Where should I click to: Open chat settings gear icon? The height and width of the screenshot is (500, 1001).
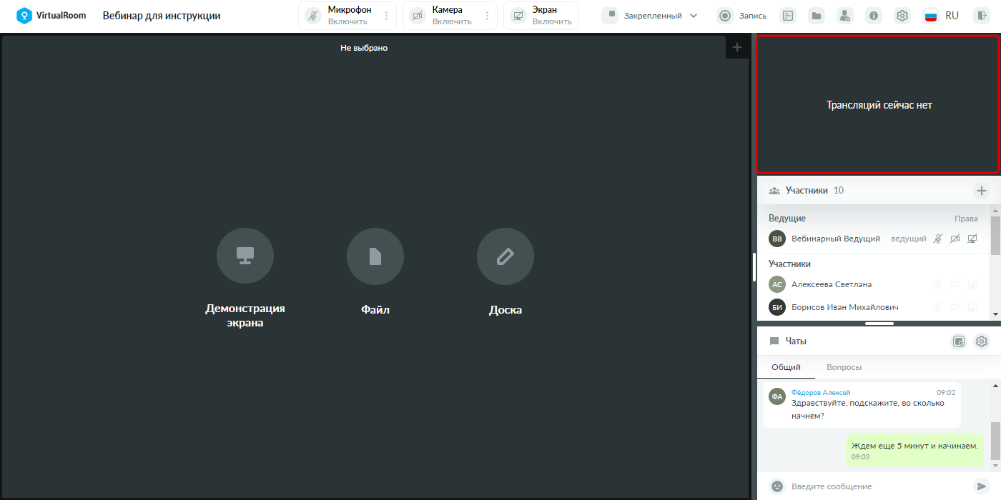(x=982, y=341)
